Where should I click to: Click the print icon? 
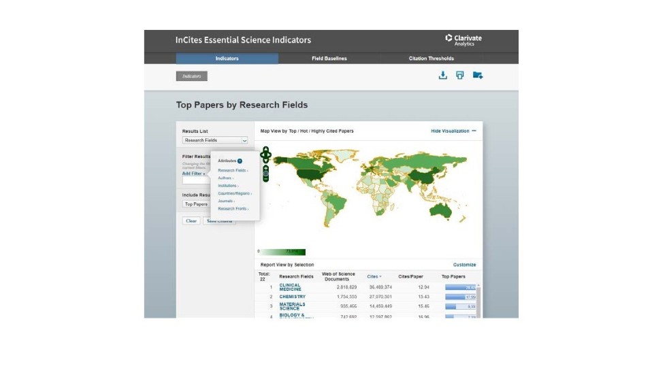pyautogui.click(x=460, y=76)
